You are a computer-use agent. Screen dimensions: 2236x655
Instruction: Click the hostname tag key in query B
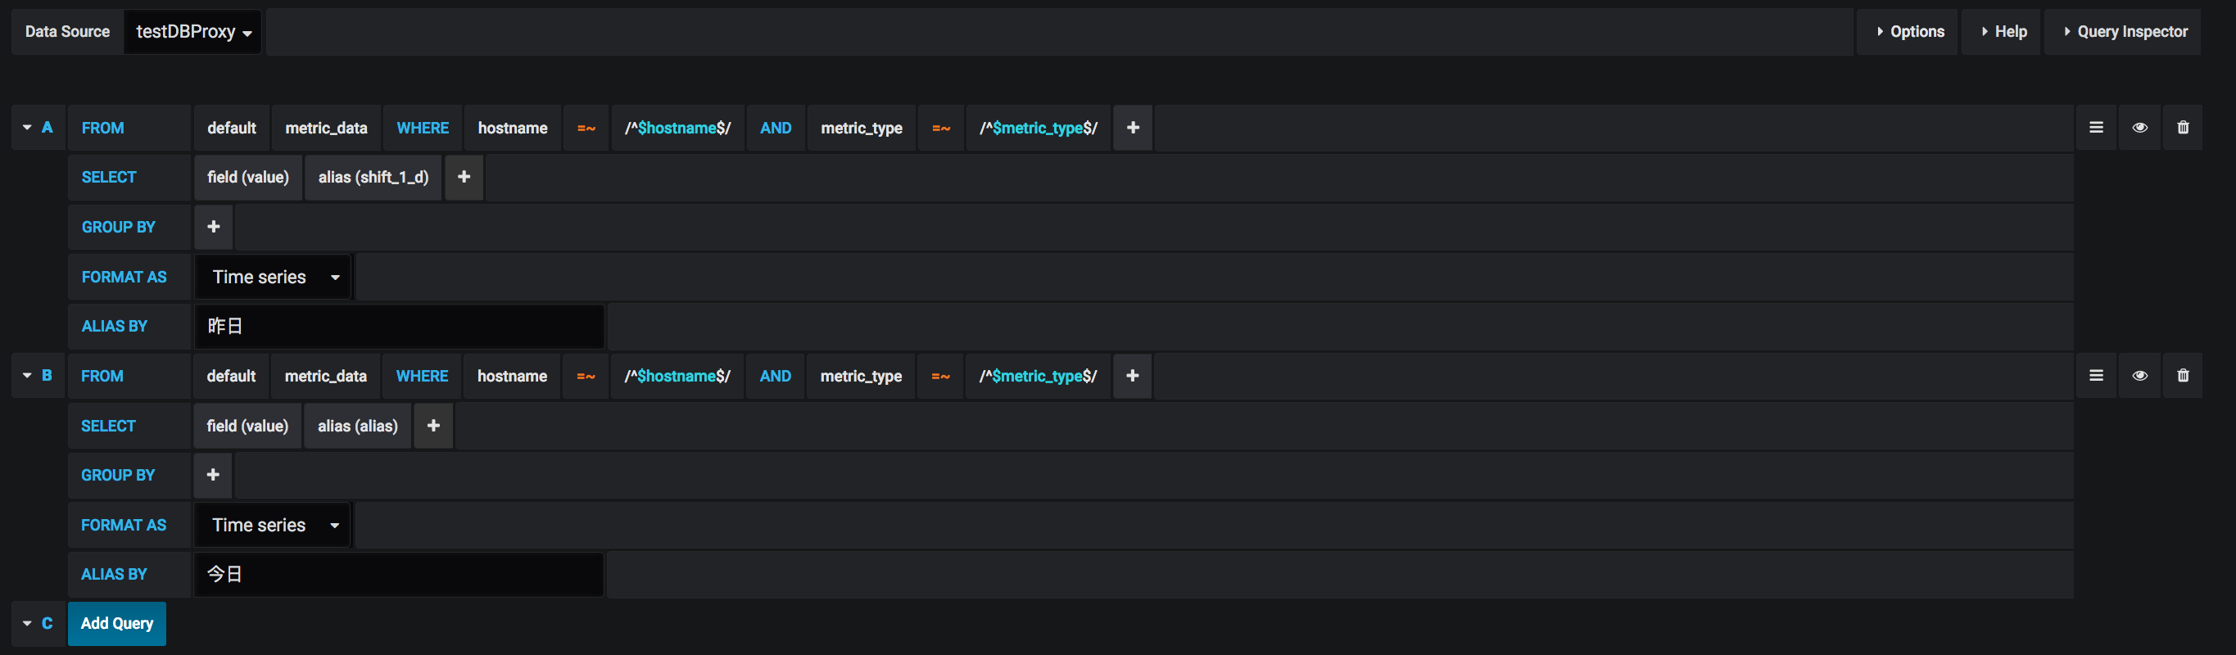512,376
